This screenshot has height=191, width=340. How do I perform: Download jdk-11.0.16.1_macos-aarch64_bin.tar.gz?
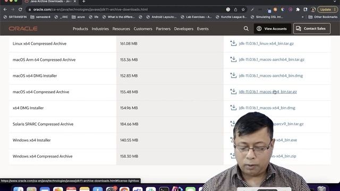pyautogui.click(x=271, y=59)
